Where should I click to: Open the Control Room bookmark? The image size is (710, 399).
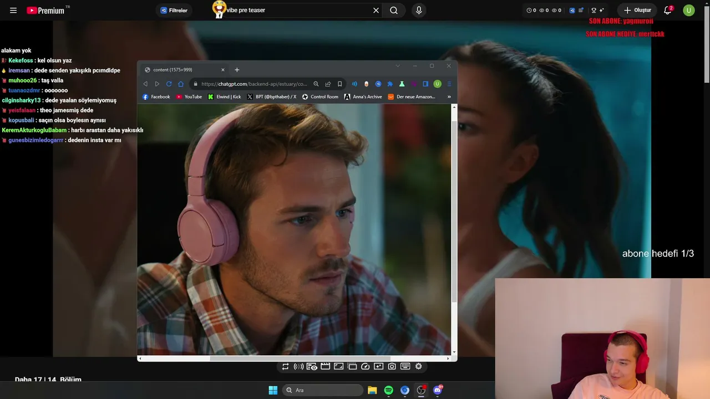(x=320, y=97)
